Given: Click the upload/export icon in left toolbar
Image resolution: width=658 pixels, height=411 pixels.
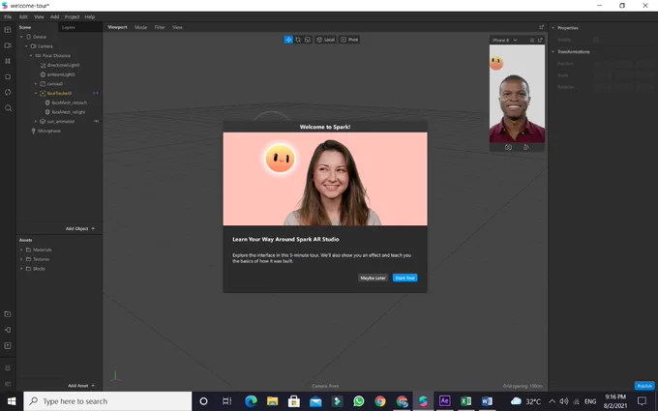Looking at the screenshot, I should point(8,345).
